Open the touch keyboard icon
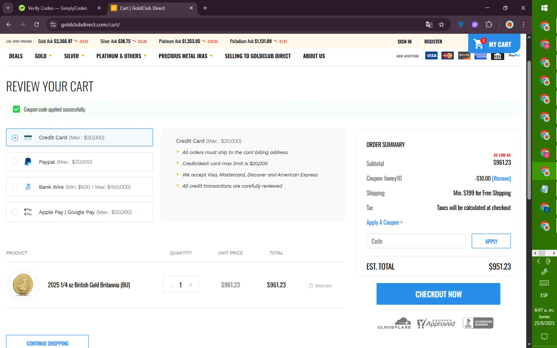557x348 pixels. [x=544, y=283]
